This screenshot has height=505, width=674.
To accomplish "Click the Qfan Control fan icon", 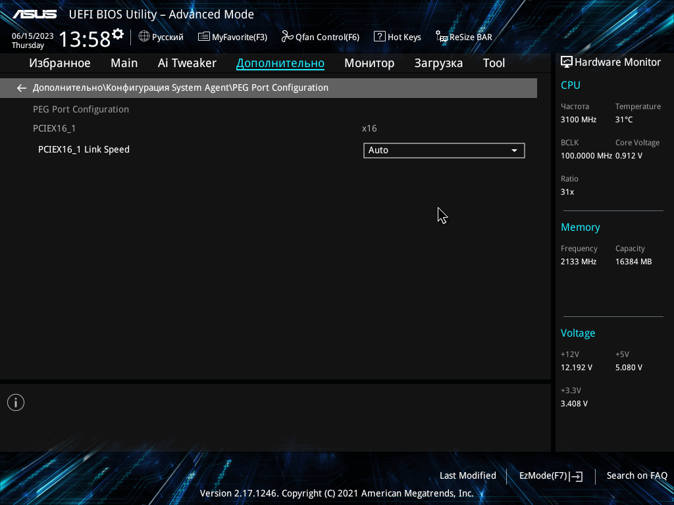I will click(x=287, y=37).
